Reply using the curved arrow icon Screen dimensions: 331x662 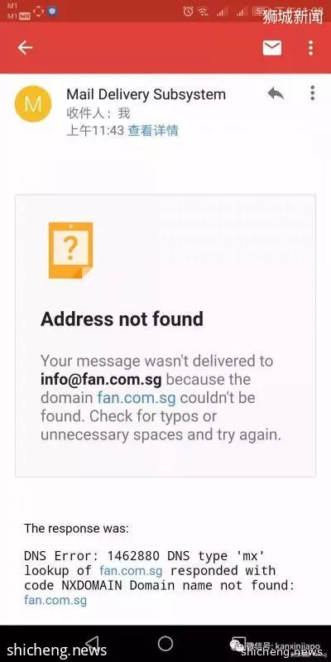coord(276,94)
